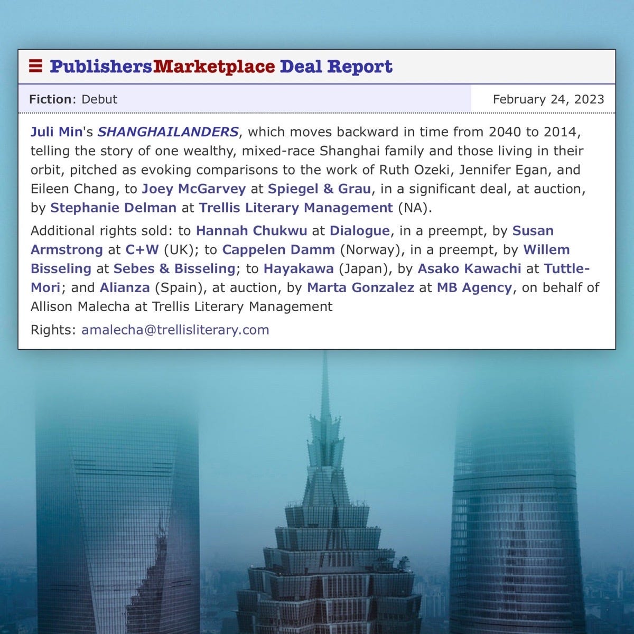Image resolution: width=634 pixels, height=634 pixels.
Task: Click the amalecha@trellisliterary.com email link
Action: click(x=175, y=330)
